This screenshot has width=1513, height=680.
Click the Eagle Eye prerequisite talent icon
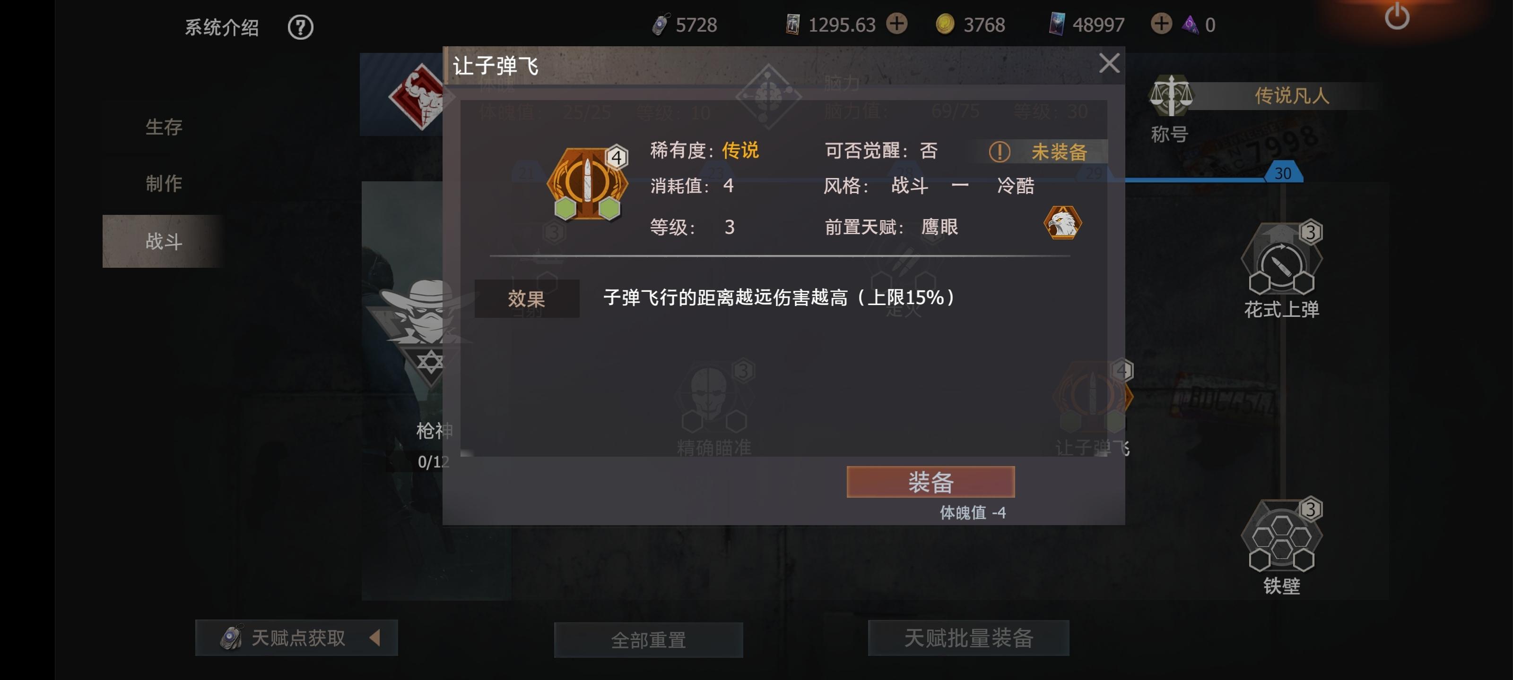point(1062,223)
